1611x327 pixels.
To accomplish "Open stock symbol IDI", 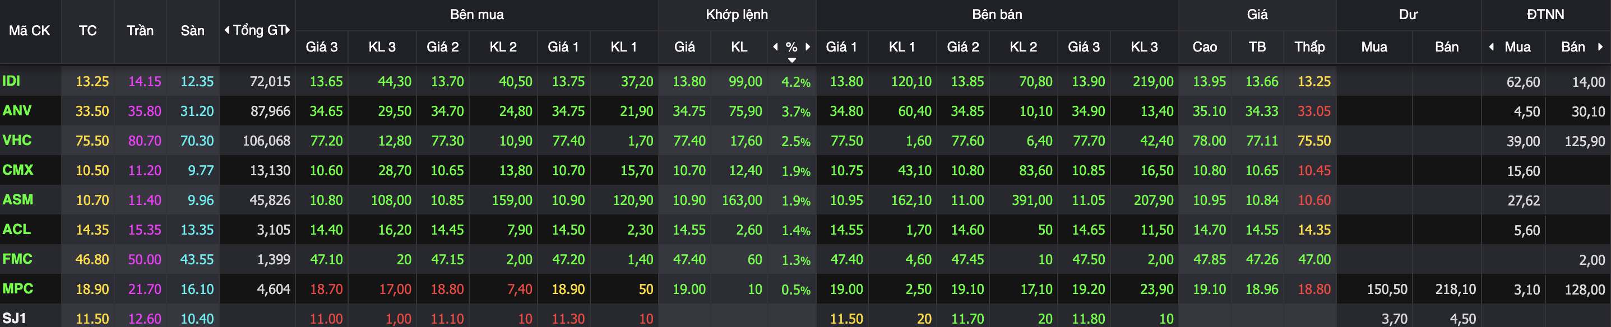I will point(11,81).
